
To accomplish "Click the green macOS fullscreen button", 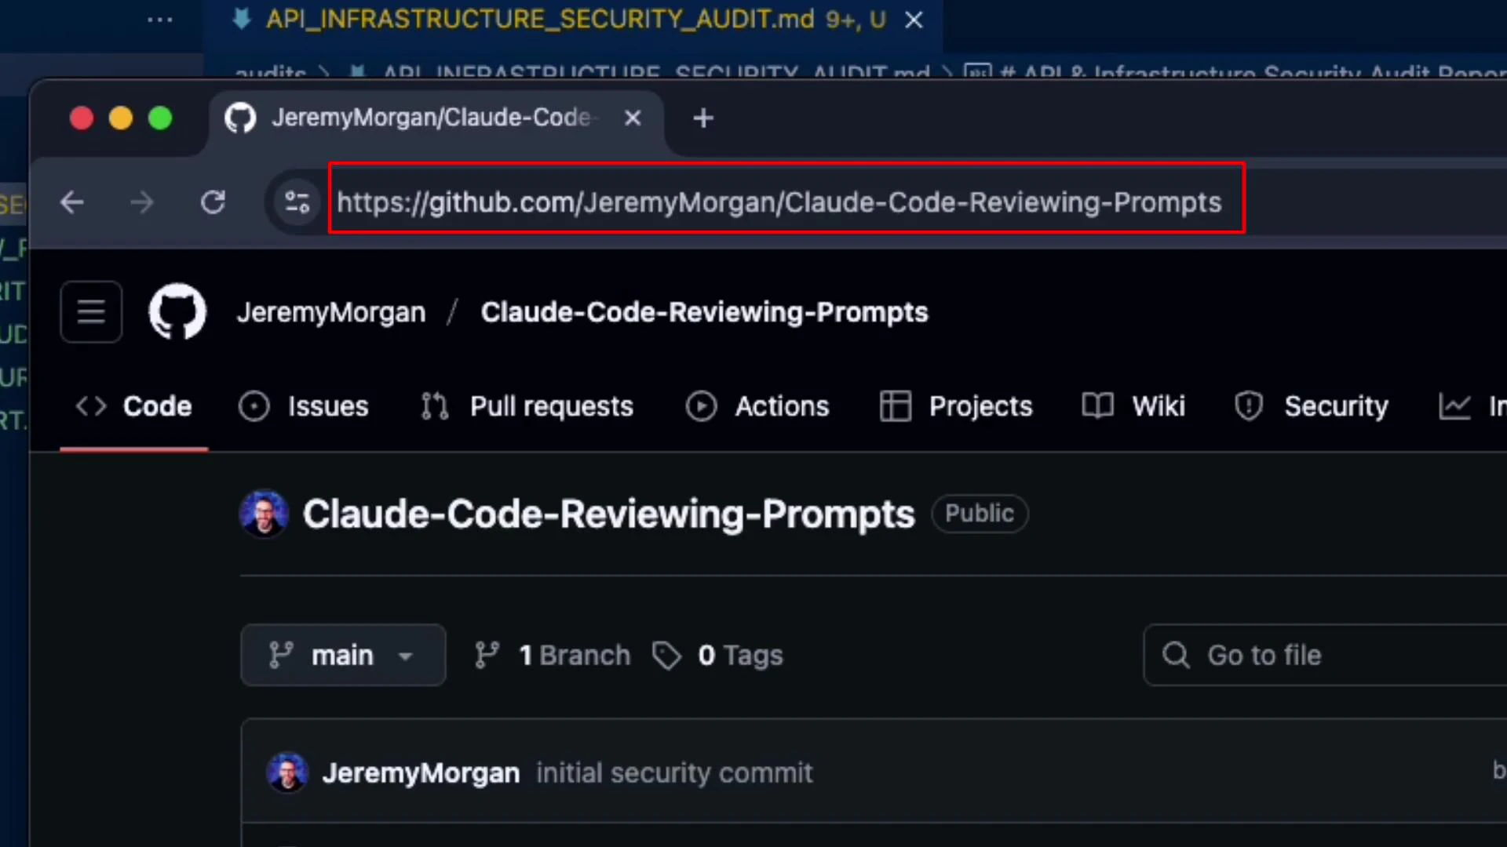I will coord(160,118).
